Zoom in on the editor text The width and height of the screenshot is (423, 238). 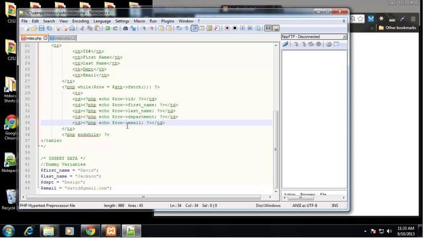144,28
